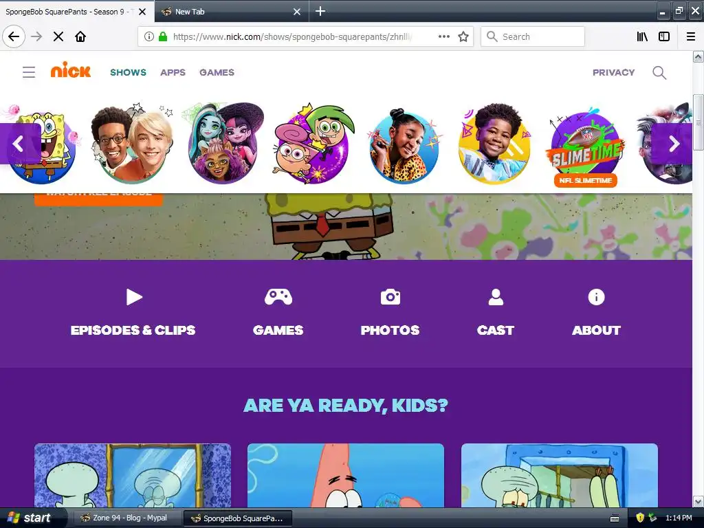This screenshot has width=704, height=528.
Task: Click the network connection tray icon
Action: (652, 518)
